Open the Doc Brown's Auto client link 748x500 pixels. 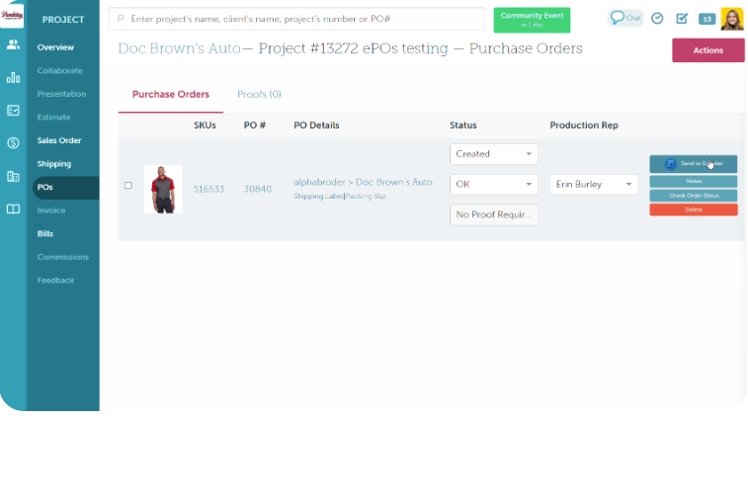pos(180,48)
